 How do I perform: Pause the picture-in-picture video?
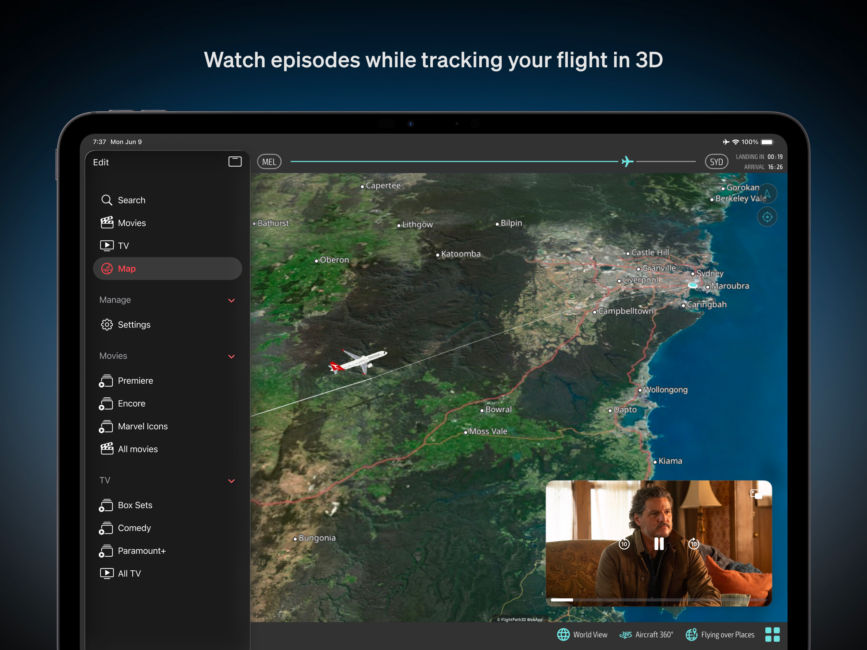coord(659,544)
